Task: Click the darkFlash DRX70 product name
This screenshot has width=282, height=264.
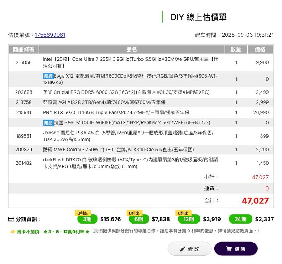Action: coord(131,163)
